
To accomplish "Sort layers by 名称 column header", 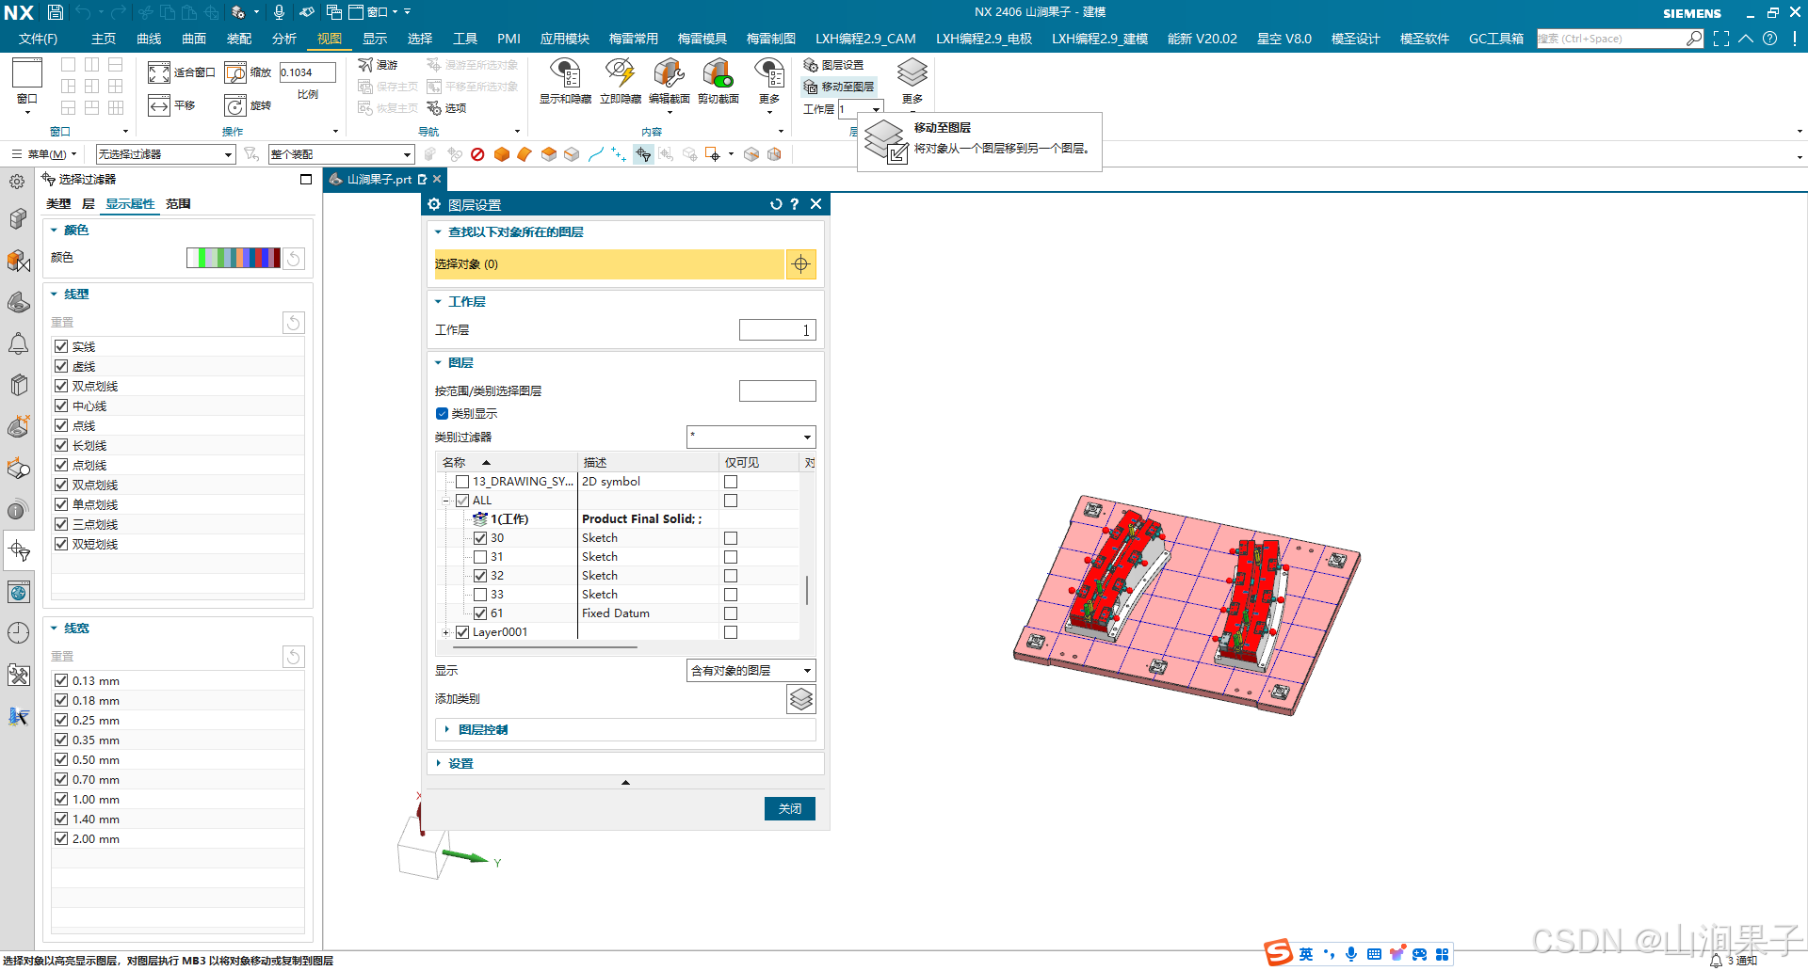I will (x=507, y=463).
